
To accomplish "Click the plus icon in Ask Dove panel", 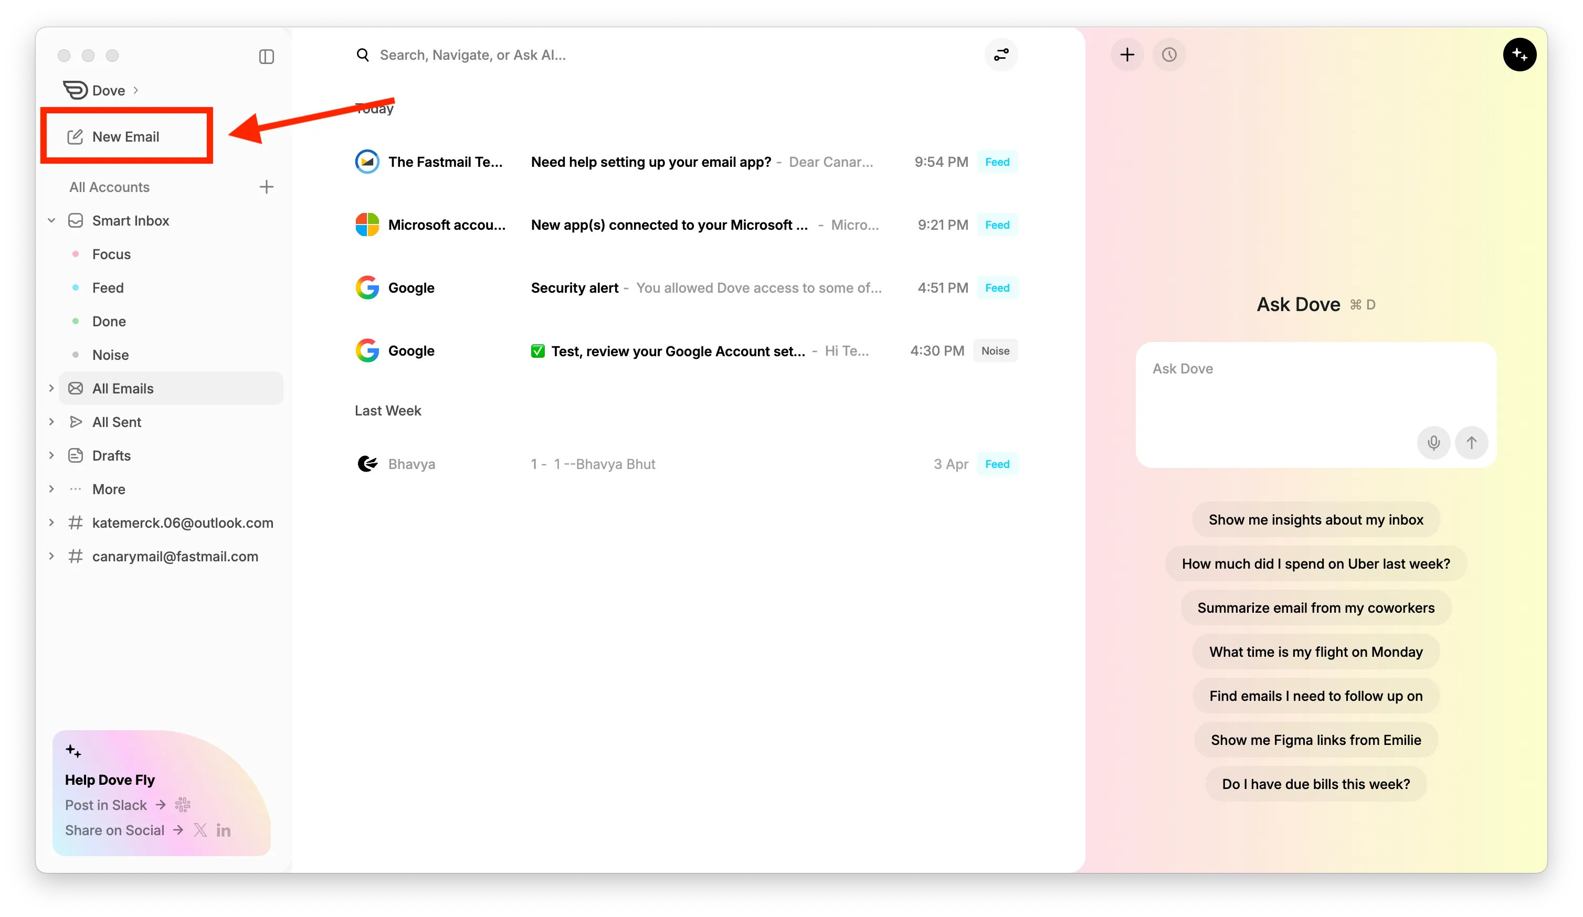I will 1127,55.
